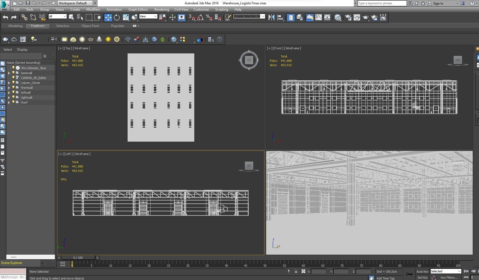
Task: Toggle the Window/Crossing selection button
Action: click(98, 17)
